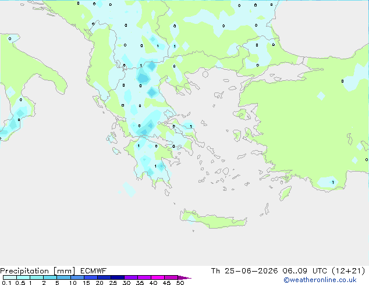Click the island of Crete on the map
Viewport: 369px width, 285px height.
(x=213, y=220)
